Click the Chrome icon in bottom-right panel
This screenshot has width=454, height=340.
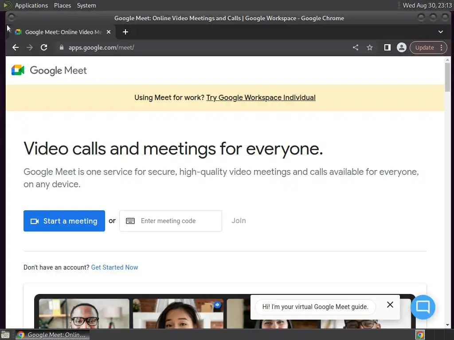pos(420,335)
